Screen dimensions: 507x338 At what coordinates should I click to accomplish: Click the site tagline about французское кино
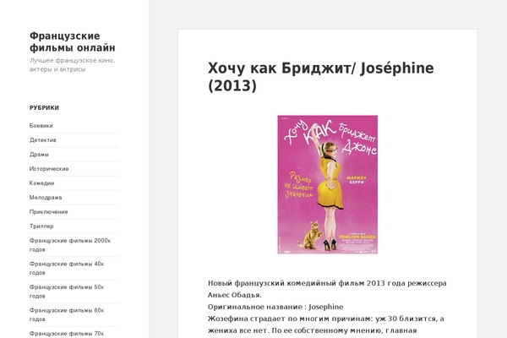click(x=72, y=65)
